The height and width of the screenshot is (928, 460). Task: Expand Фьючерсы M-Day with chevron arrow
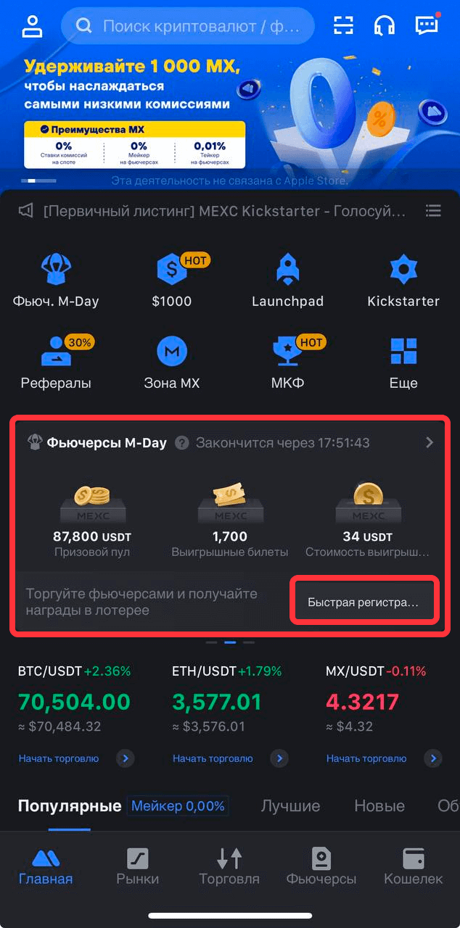click(430, 442)
